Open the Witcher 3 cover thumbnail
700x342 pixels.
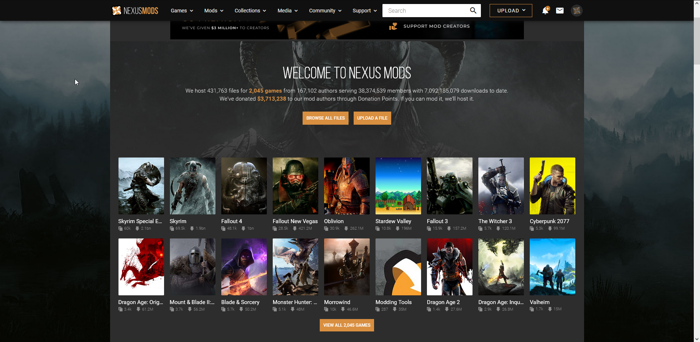pyautogui.click(x=501, y=186)
